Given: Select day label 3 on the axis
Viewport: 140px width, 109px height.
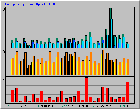Looking at the screenshot, I should pyautogui.click(x=17, y=106).
